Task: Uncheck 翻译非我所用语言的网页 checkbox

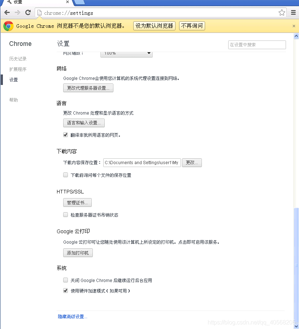Action: click(66, 135)
